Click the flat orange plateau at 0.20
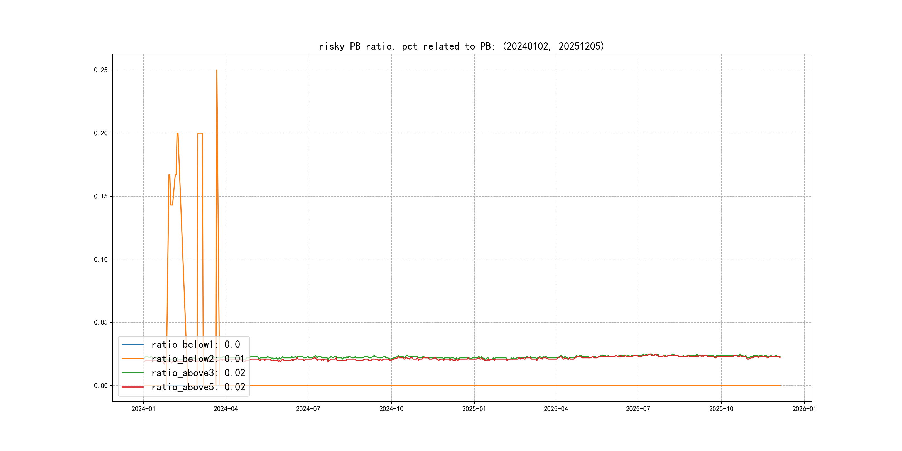The height and width of the screenshot is (451, 902). point(200,133)
